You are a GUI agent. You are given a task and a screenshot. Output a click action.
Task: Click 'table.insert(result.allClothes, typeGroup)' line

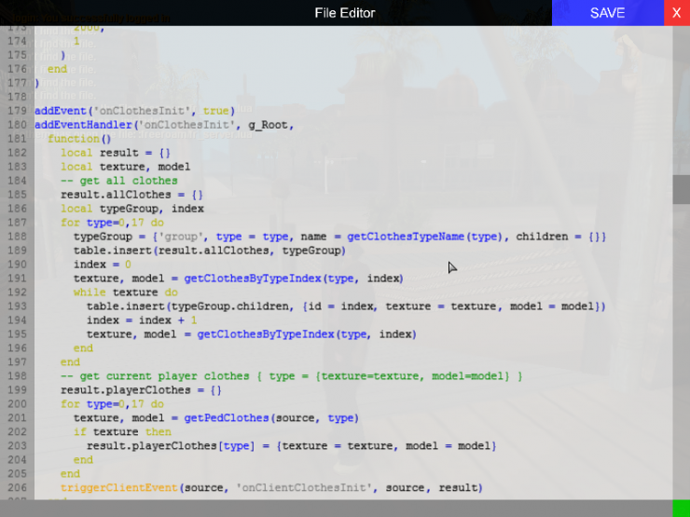click(x=210, y=251)
